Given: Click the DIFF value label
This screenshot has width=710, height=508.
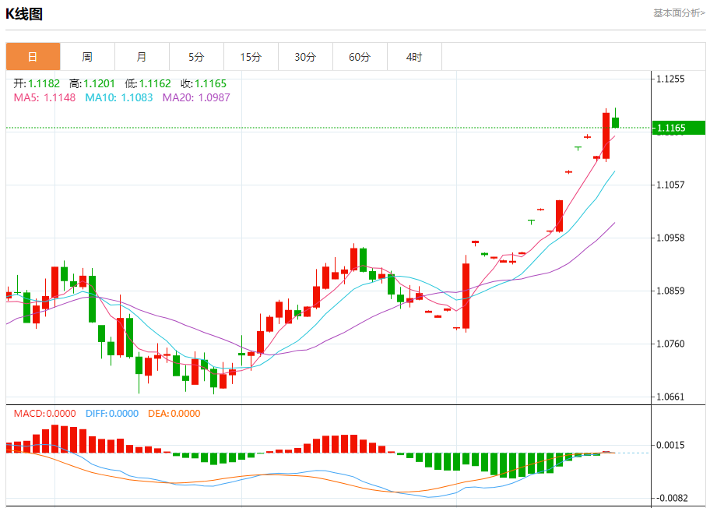Looking at the screenshot, I should pos(112,413).
